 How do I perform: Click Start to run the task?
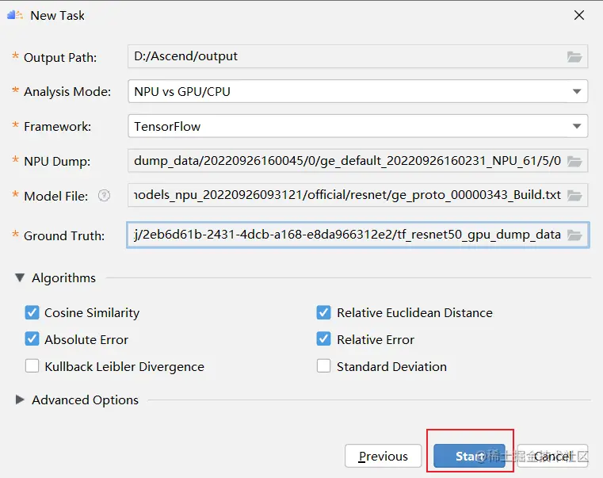469,456
